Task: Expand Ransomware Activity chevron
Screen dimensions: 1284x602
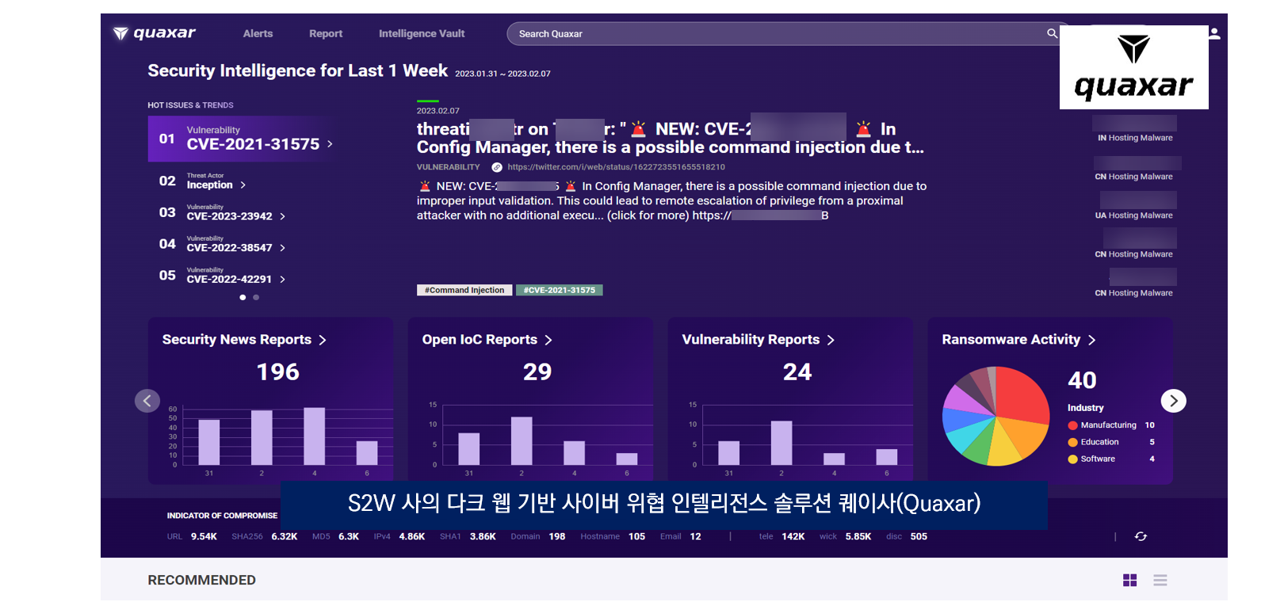Action: tap(1091, 340)
